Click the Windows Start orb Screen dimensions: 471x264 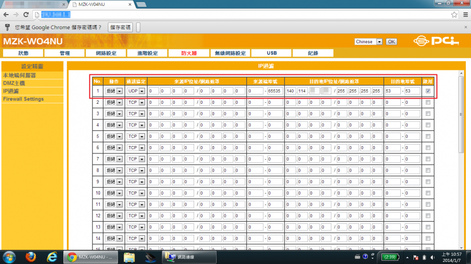[10, 257]
